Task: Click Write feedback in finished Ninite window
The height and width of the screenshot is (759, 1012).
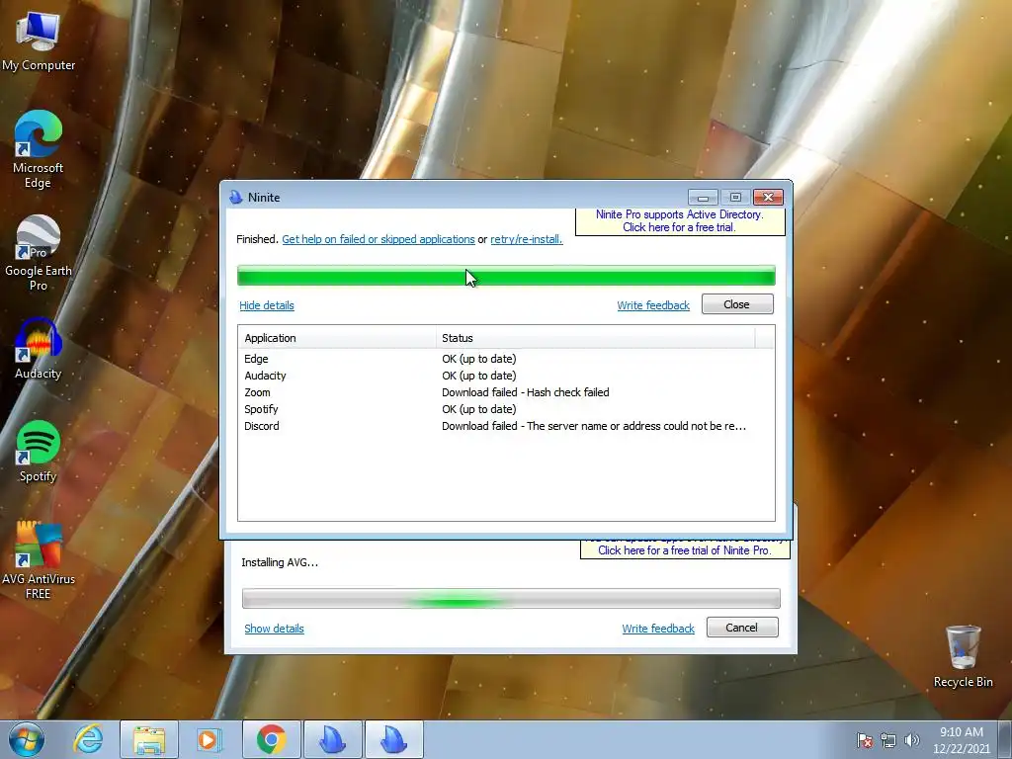Action: coord(653,305)
